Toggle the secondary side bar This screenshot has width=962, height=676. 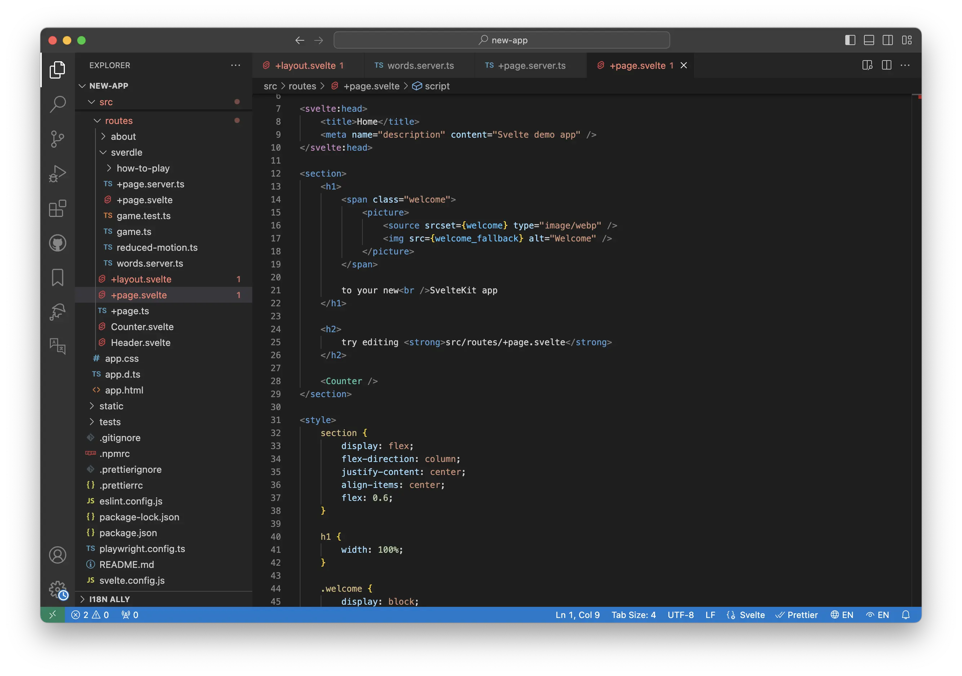point(888,40)
